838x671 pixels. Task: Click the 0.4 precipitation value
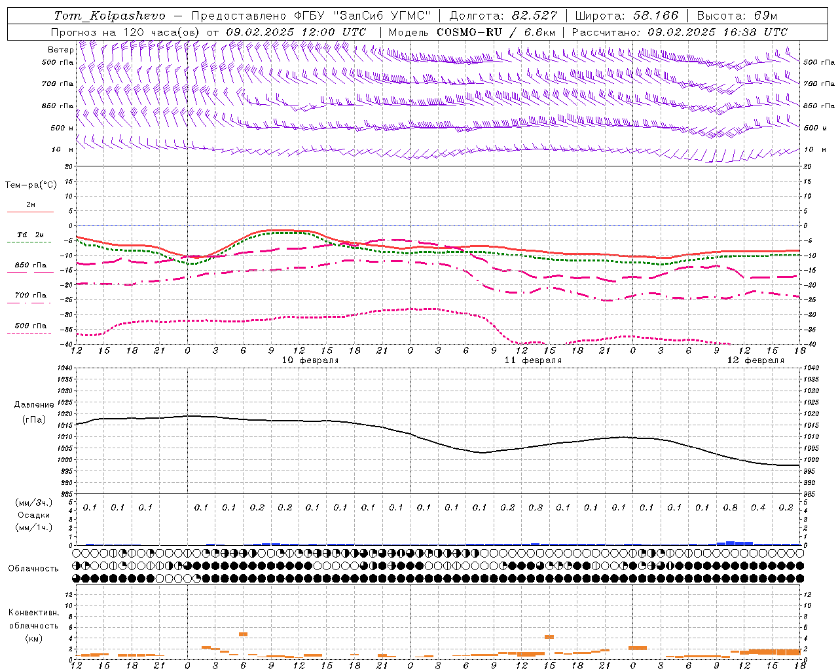point(758,507)
